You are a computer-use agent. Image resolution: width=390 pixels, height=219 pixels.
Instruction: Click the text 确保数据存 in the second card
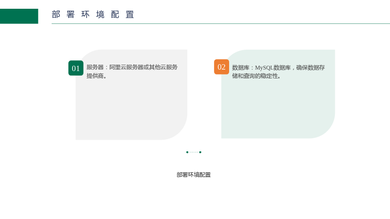[x=311, y=68]
